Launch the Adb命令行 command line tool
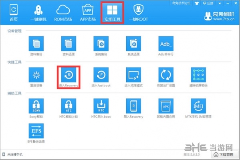The height and width of the screenshot is (160, 240). click(x=166, y=44)
